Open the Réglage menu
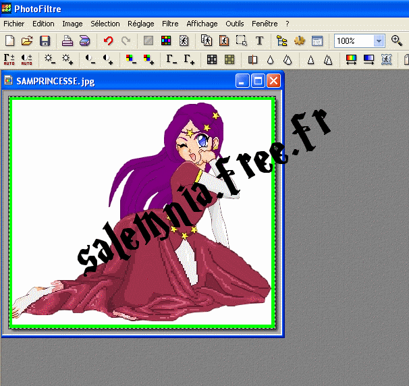This screenshot has height=386, width=409. (x=140, y=24)
